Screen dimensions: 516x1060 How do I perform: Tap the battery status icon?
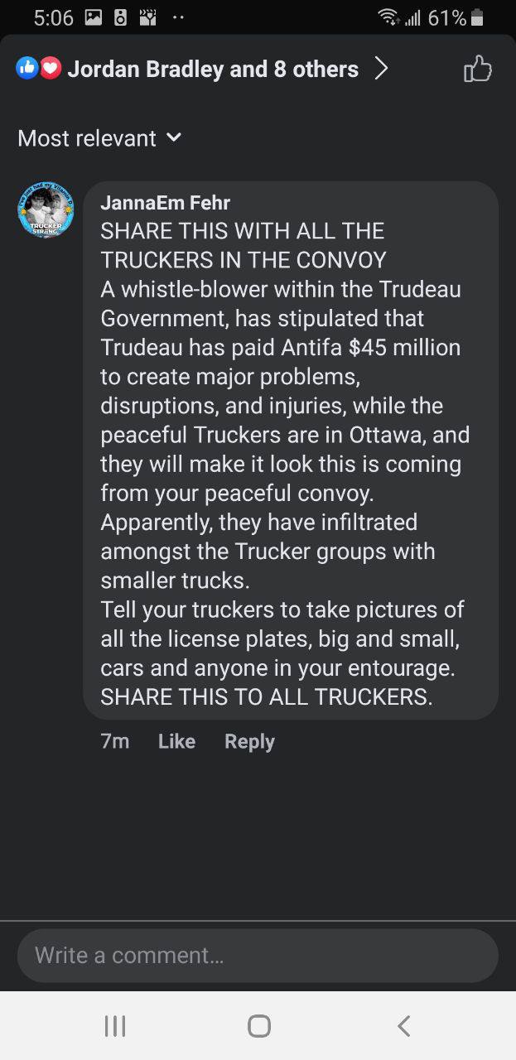tap(477, 17)
